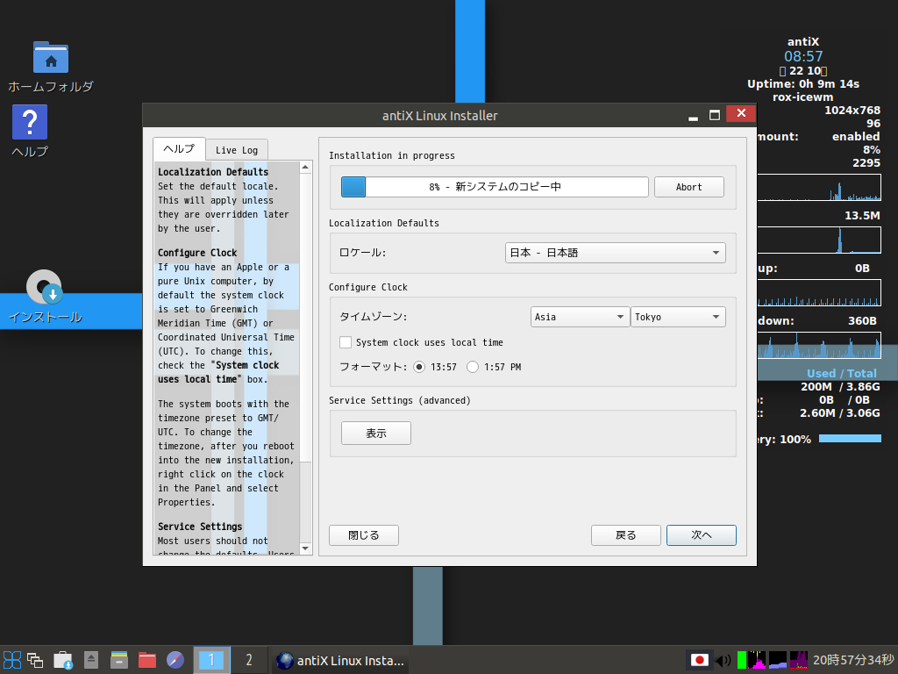Screen dimensions: 898x674
Task: Abort the installation in progress
Action: pos(689,187)
